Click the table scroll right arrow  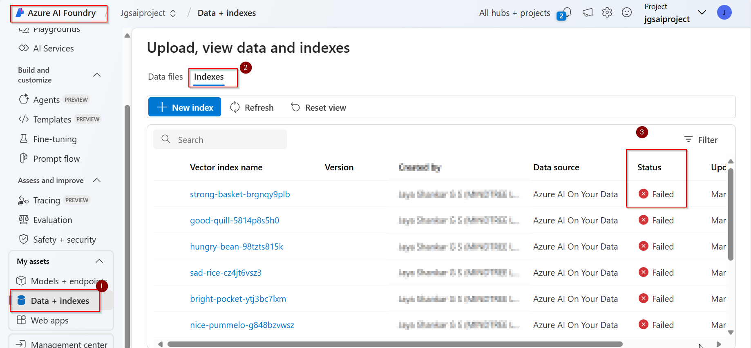(719, 344)
